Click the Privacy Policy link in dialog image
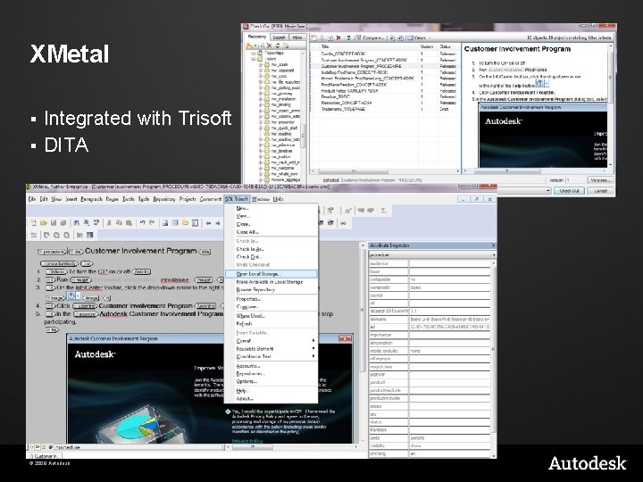Screen dimensions: 643x482 [x=247, y=441]
